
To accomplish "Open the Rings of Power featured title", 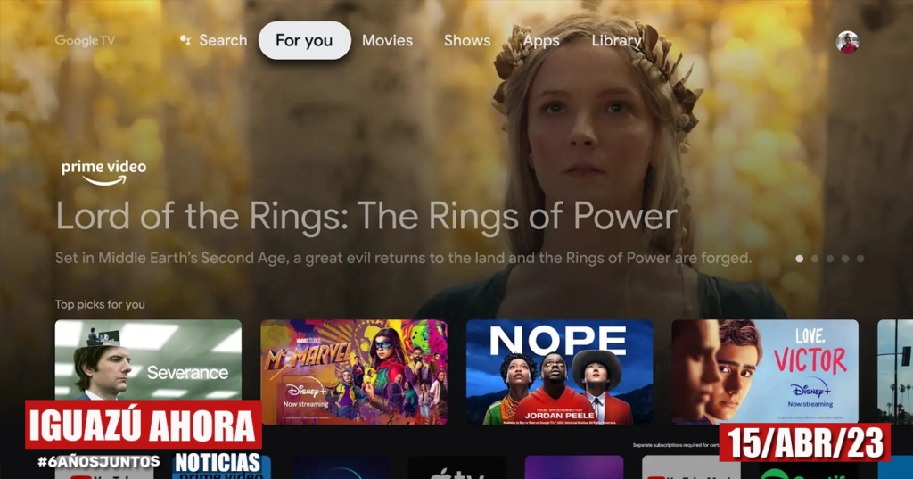I will [x=366, y=216].
